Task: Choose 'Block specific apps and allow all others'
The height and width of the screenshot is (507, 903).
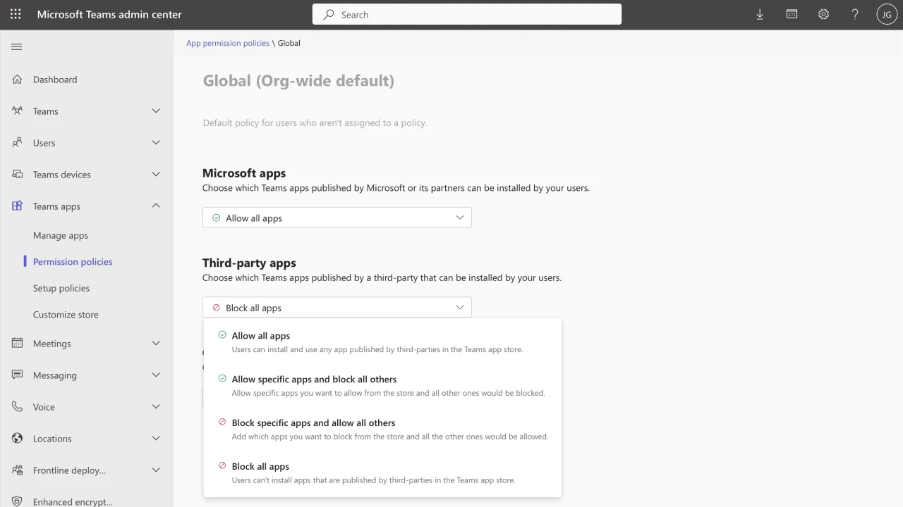Action: [313, 423]
